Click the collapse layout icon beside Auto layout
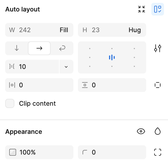This screenshot has width=168, height=162. [142, 9]
